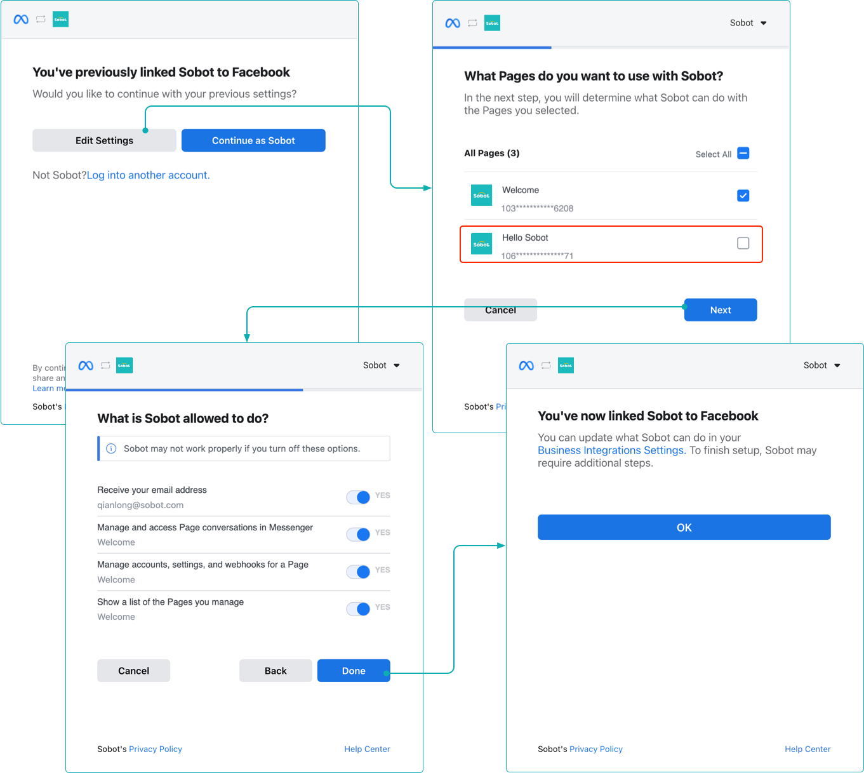Click the Meta logo in the 'now linked' dialog

[x=526, y=366]
